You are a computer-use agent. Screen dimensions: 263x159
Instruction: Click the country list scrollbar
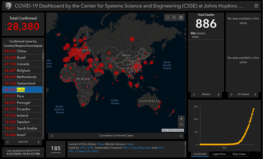(43, 57)
